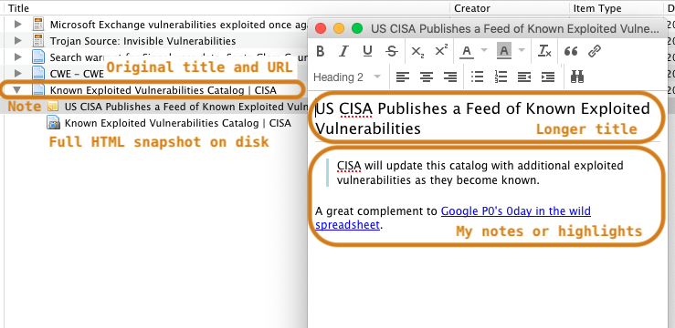
Task: Sort by Title column header
Action: 18,8
